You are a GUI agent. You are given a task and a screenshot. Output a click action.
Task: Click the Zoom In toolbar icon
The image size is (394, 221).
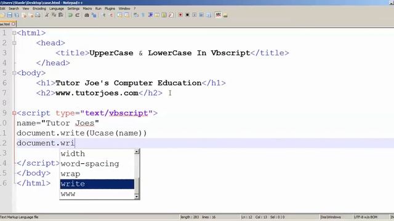104,15
